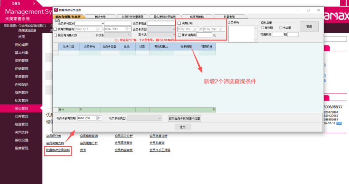Sort by the 有效期截止 column header
The image size is (349, 184).
161,47
